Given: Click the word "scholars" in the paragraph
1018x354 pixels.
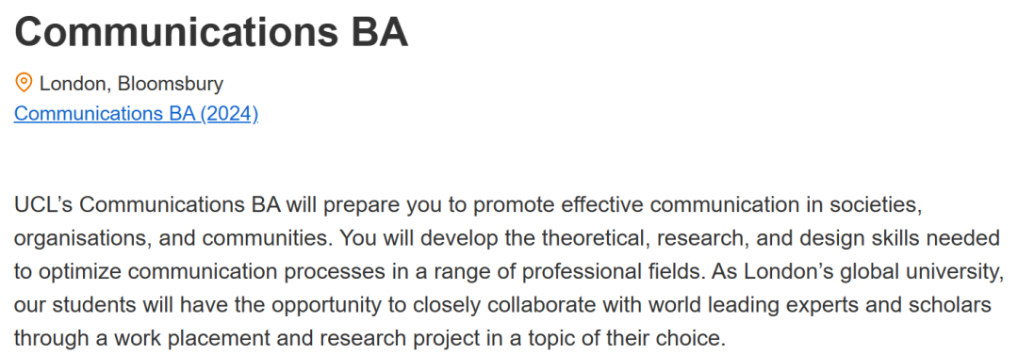Looking at the screenshot, I should point(959,306).
